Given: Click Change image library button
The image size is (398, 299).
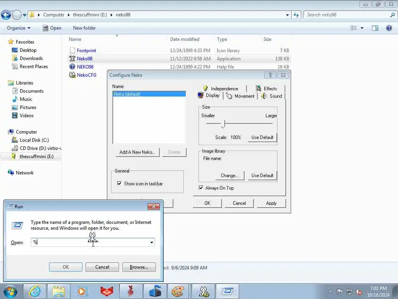Looking at the screenshot, I should pyautogui.click(x=229, y=176).
